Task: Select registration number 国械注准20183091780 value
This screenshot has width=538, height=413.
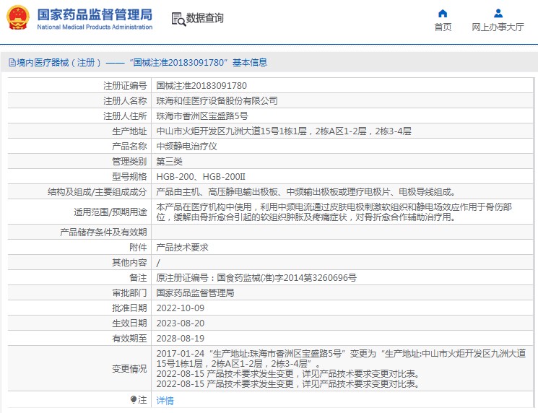Action: click(x=201, y=86)
